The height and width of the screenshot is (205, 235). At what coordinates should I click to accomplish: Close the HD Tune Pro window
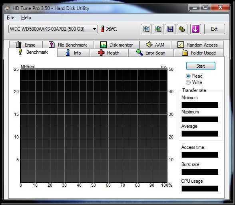(x=220, y=8)
